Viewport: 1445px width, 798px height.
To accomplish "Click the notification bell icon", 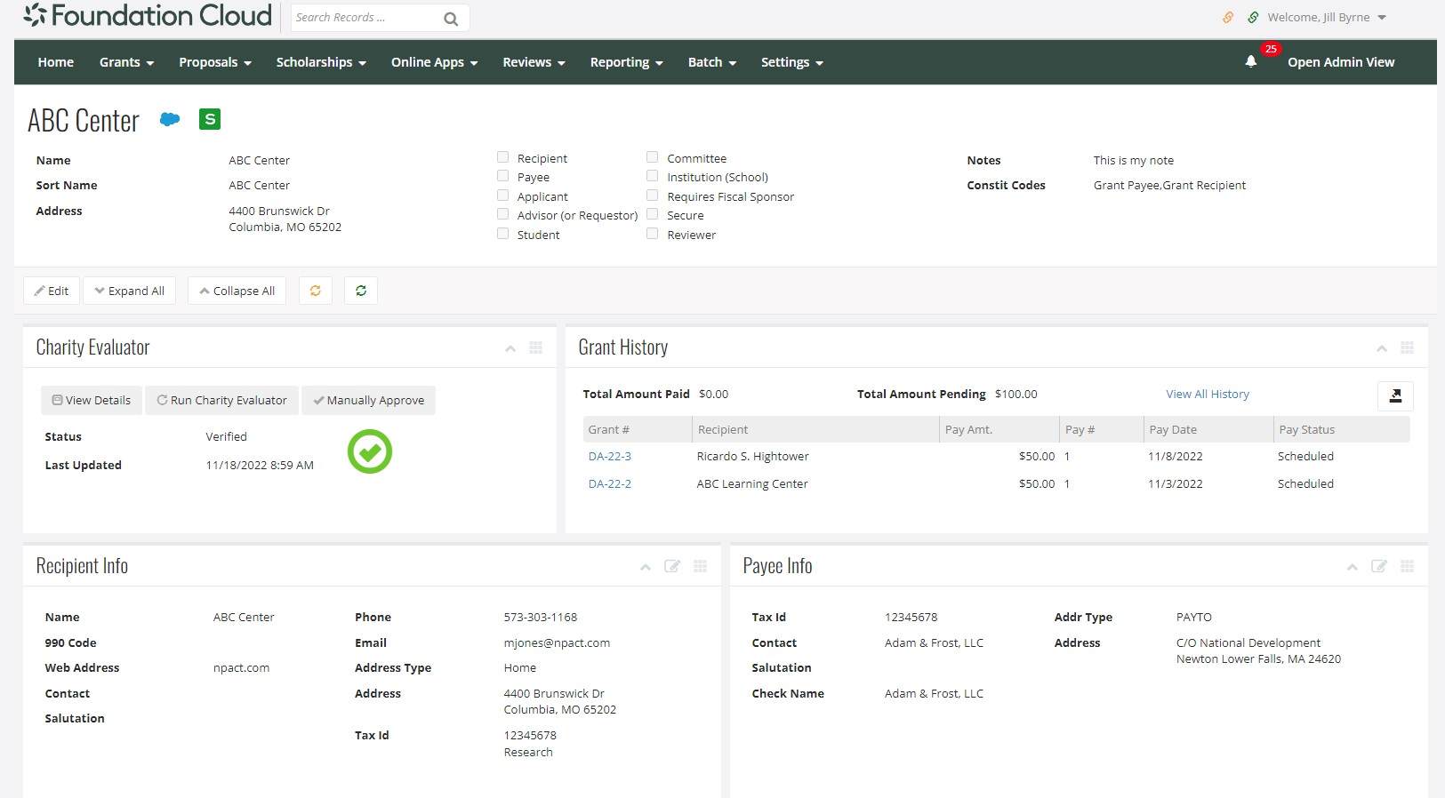I will tap(1250, 61).
